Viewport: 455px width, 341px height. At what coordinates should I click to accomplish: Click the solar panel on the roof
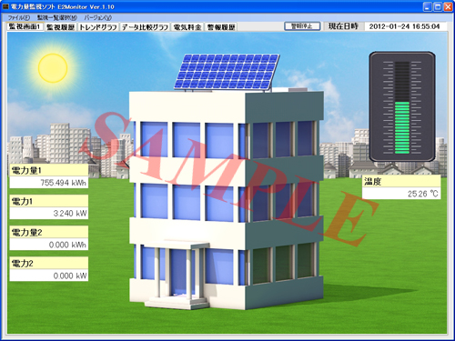[x=227, y=72]
